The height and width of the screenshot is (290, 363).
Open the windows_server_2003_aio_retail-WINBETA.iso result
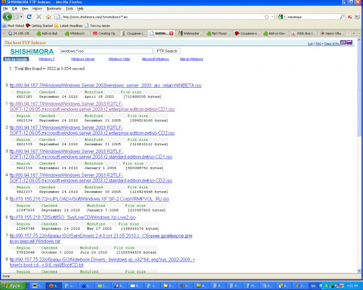coord(105,85)
